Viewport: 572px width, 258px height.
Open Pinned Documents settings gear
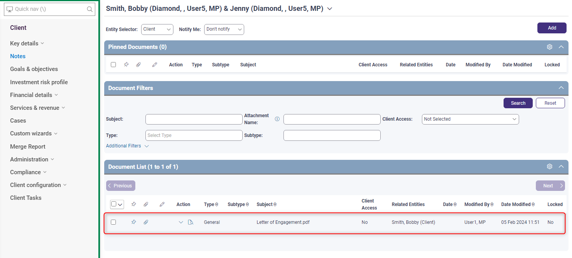pos(549,47)
